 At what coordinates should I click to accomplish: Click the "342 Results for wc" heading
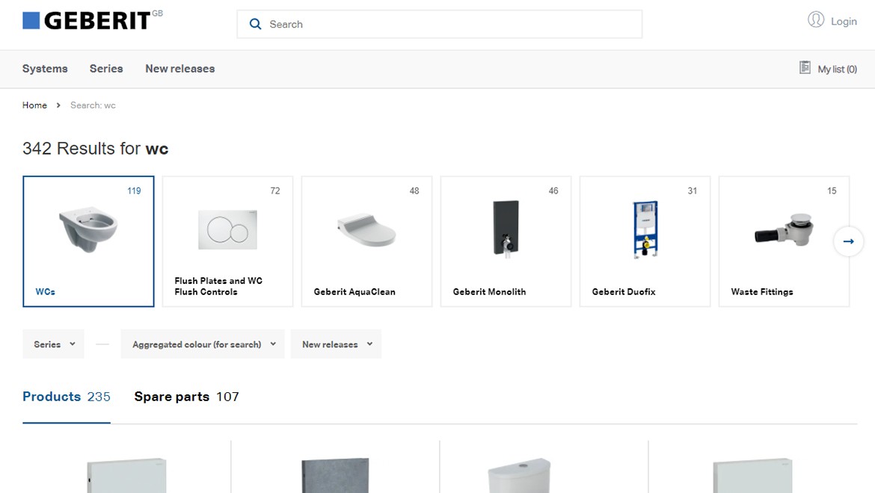(96, 149)
